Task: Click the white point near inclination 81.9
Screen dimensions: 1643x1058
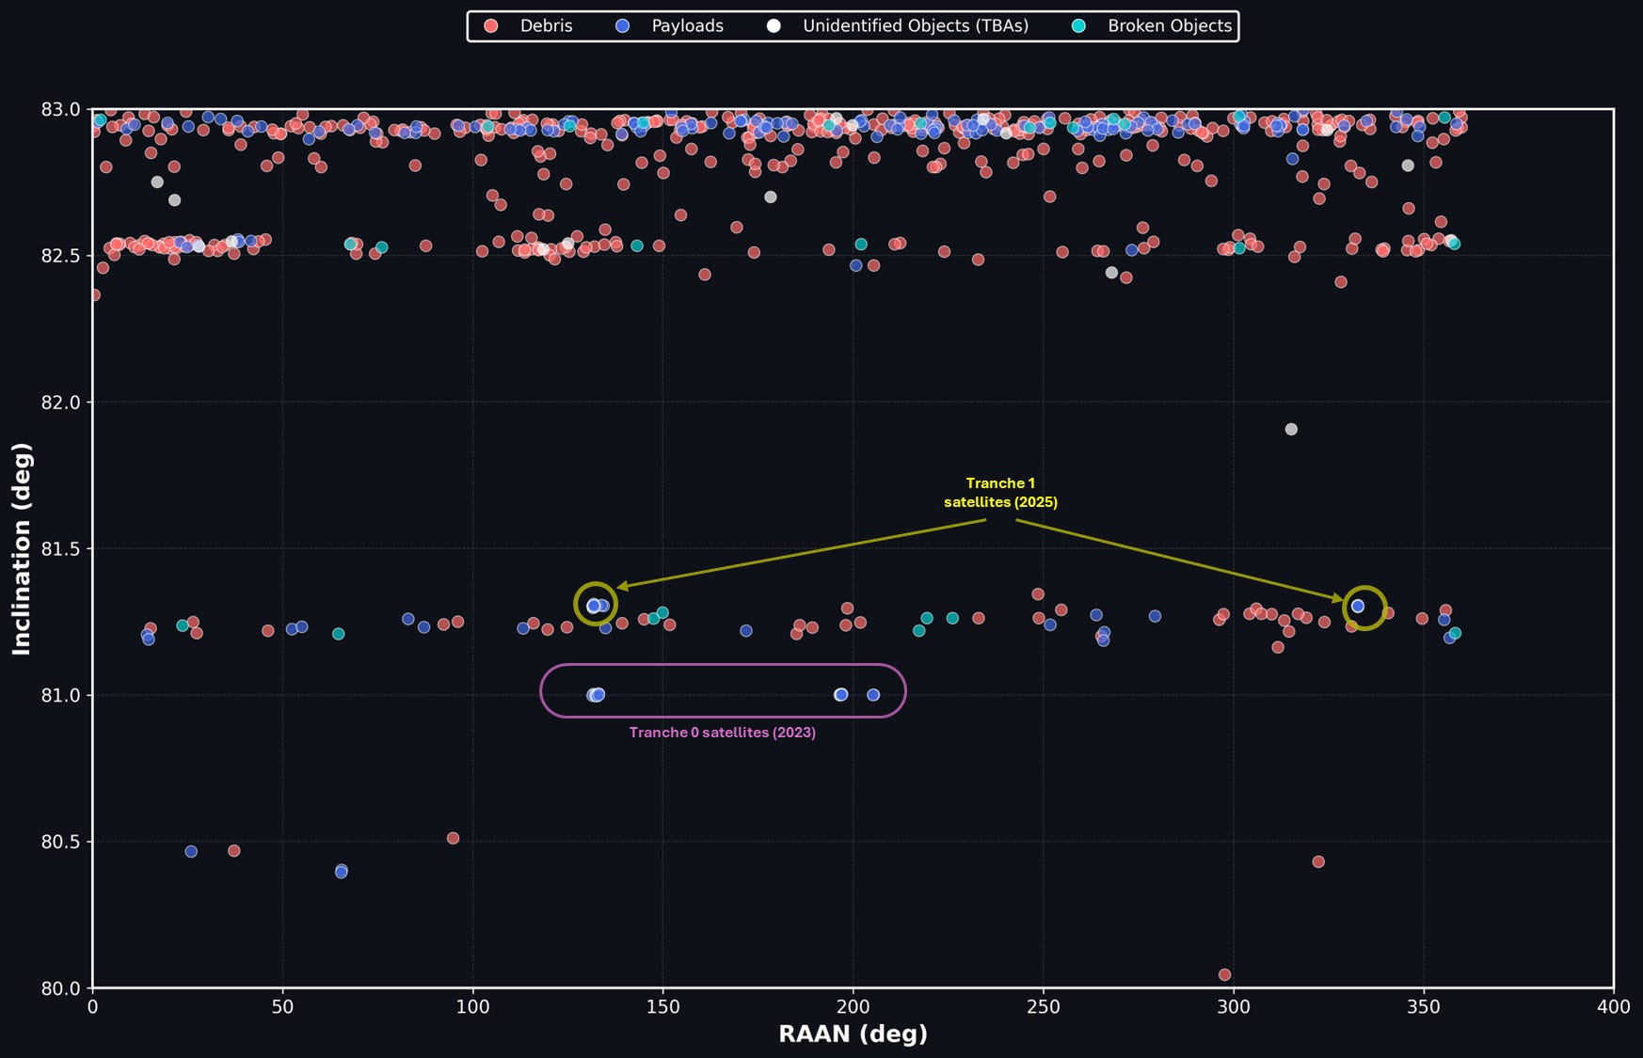Action: 1291,430
